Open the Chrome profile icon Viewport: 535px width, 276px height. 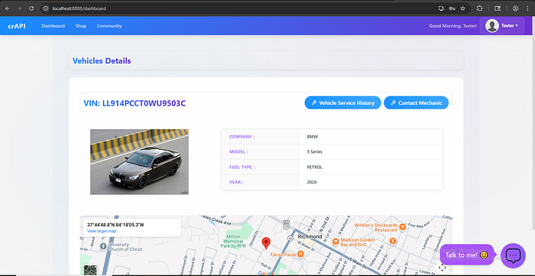point(516,8)
